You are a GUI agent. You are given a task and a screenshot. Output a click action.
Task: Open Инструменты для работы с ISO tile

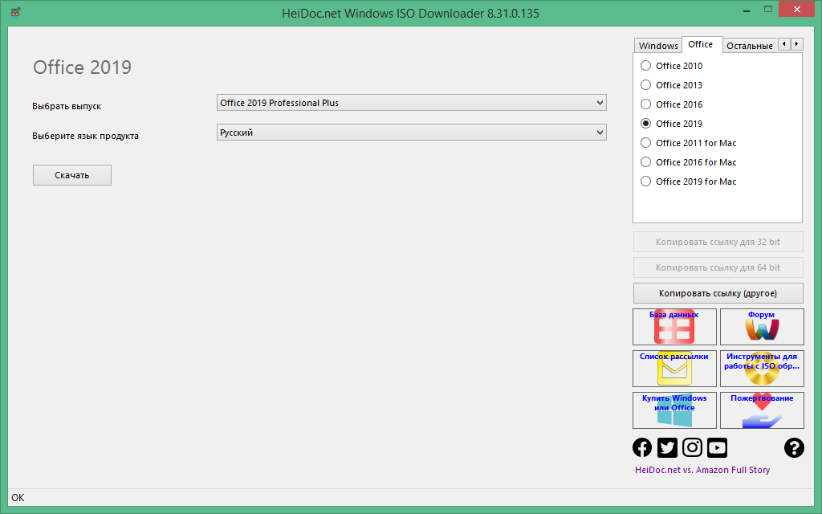pos(762,369)
